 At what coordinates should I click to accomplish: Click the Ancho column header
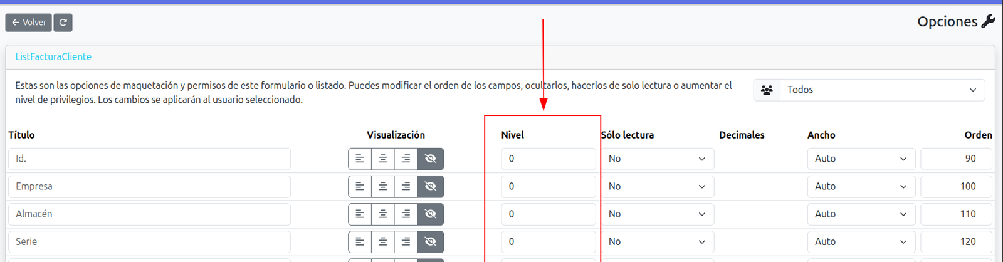[x=821, y=135]
